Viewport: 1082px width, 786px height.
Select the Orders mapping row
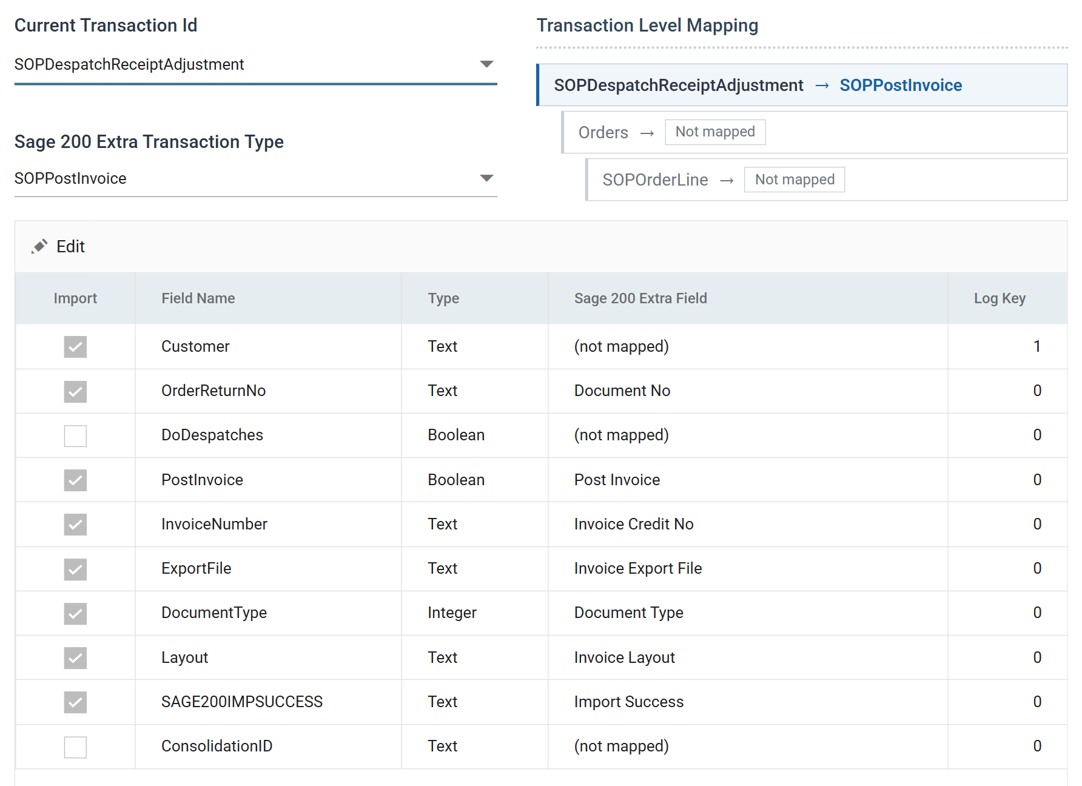point(815,132)
